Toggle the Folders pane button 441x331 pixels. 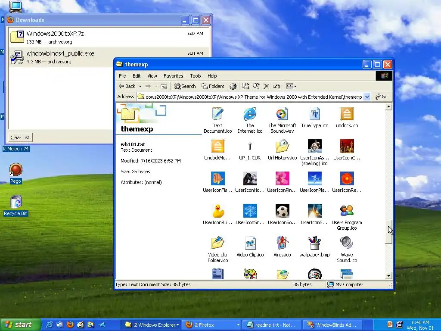tap(213, 86)
